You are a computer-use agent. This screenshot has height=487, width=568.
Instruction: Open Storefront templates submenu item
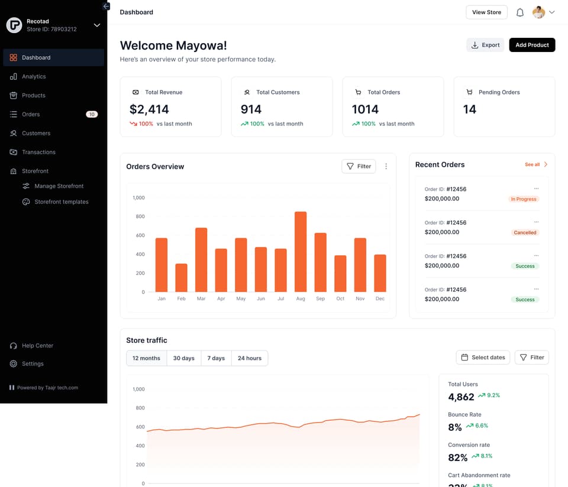pos(56,202)
